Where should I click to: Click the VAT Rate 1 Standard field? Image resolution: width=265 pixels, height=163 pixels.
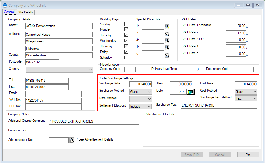pyautogui.click(x=236, y=26)
